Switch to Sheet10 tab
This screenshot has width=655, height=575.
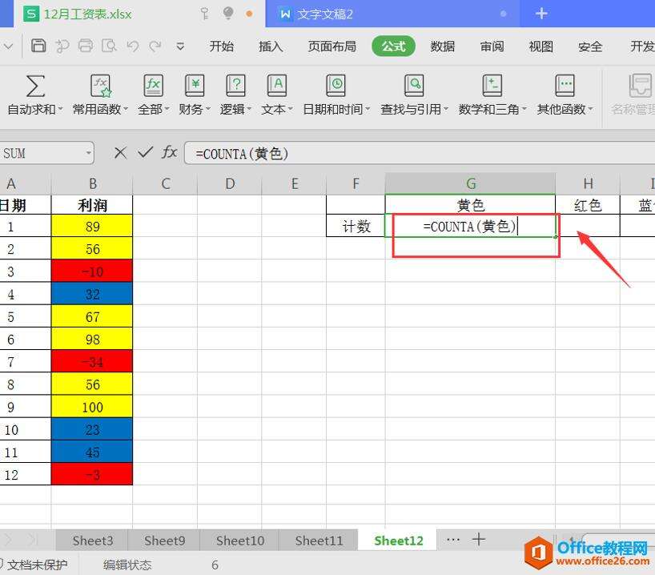point(239,541)
